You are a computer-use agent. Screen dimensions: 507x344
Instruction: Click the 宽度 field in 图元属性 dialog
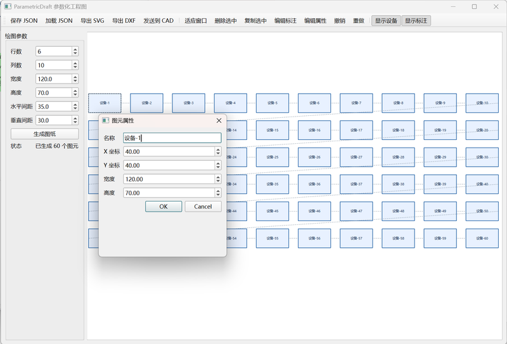coord(169,179)
